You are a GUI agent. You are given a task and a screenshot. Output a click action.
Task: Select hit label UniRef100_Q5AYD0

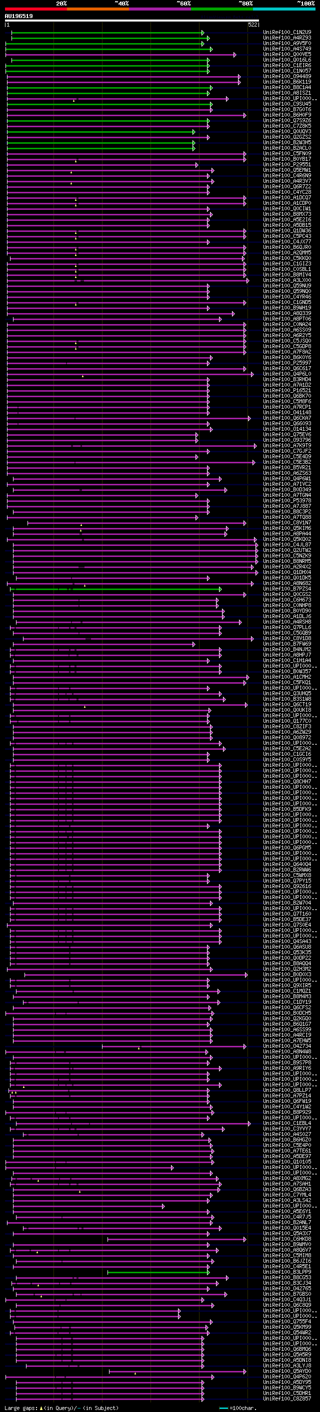287,1371
